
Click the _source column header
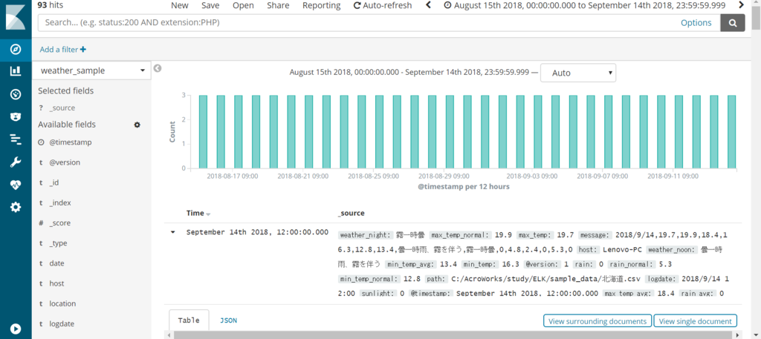pyautogui.click(x=351, y=213)
